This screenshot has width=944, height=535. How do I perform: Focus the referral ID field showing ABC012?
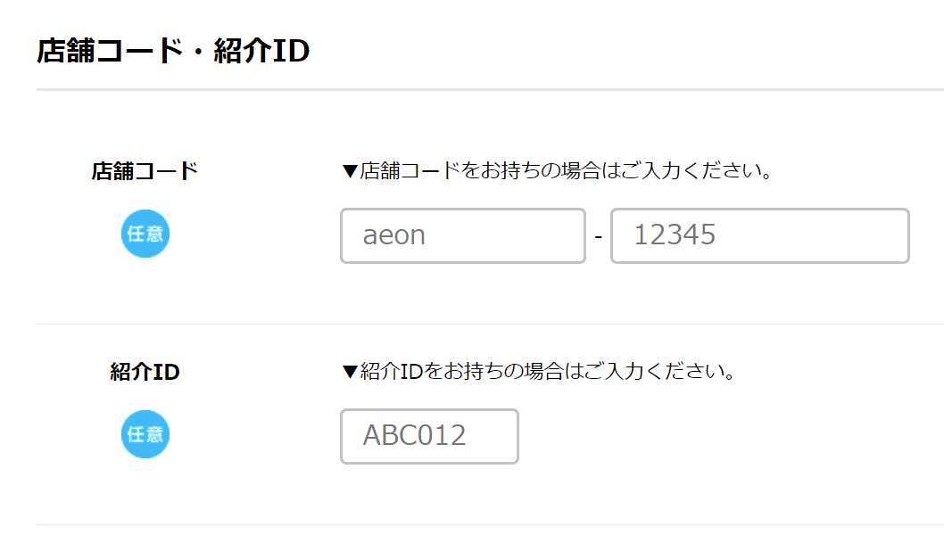coord(429,436)
